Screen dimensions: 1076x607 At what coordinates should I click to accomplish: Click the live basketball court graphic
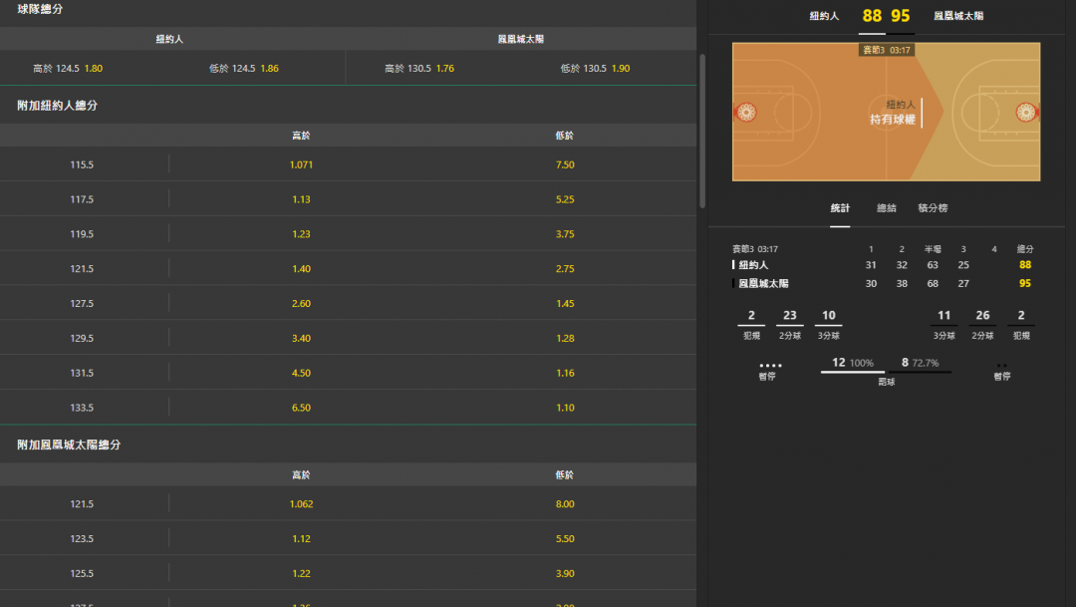pyautogui.click(x=886, y=112)
